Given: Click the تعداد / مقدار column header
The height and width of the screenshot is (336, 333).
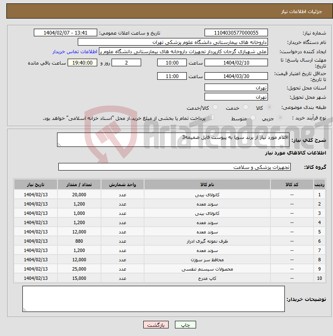Looking at the screenshot, I should (79, 184).
